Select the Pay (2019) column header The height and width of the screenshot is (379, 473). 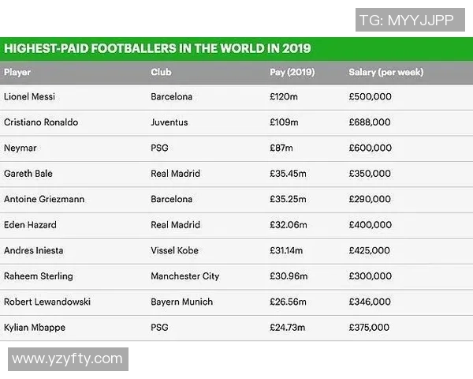pyautogui.click(x=293, y=72)
